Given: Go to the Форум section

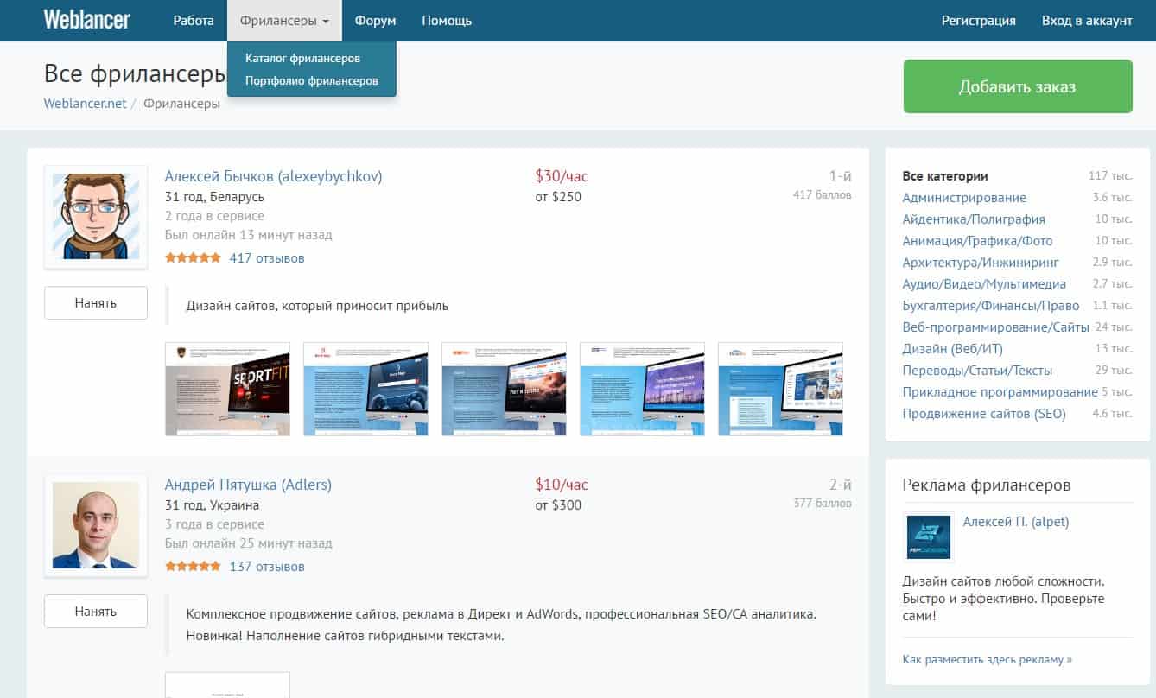Looking at the screenshot, I should point(376,21).
